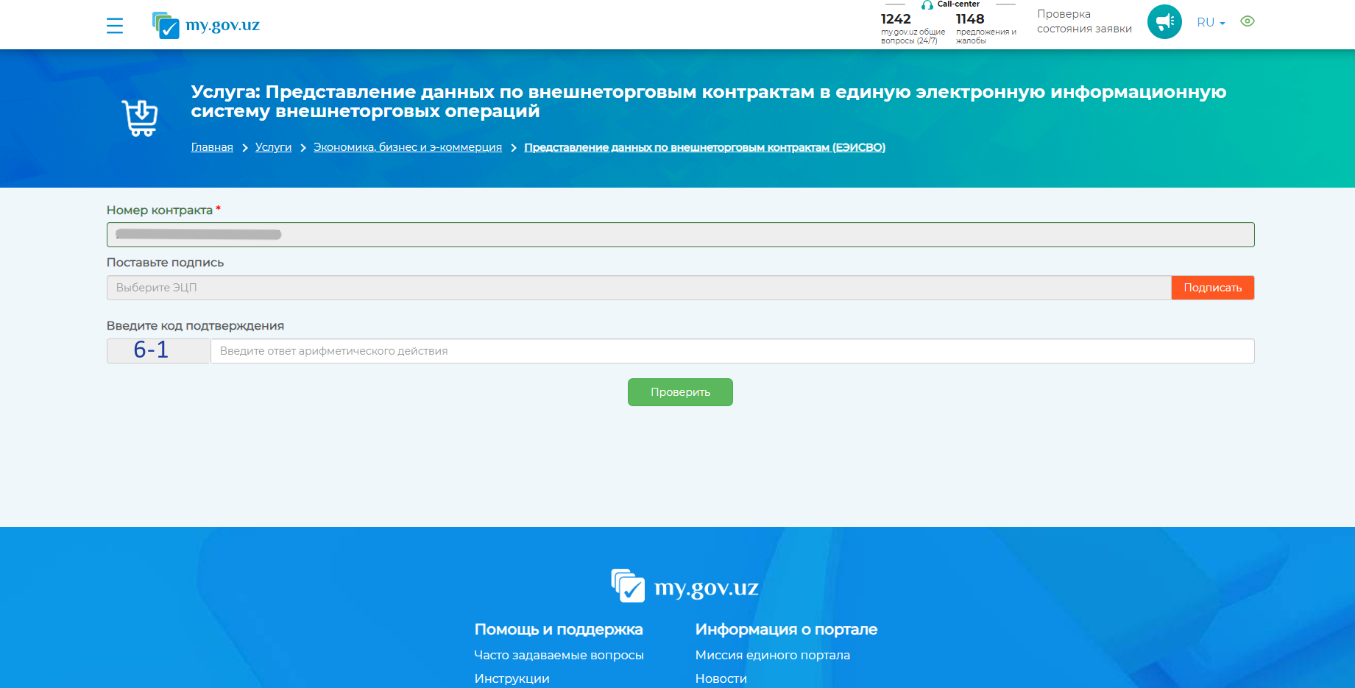The height and width of the screenshot is (688, 1355).
Task: Open Часто задаваемые вопросы in footer
Action: 559,655
